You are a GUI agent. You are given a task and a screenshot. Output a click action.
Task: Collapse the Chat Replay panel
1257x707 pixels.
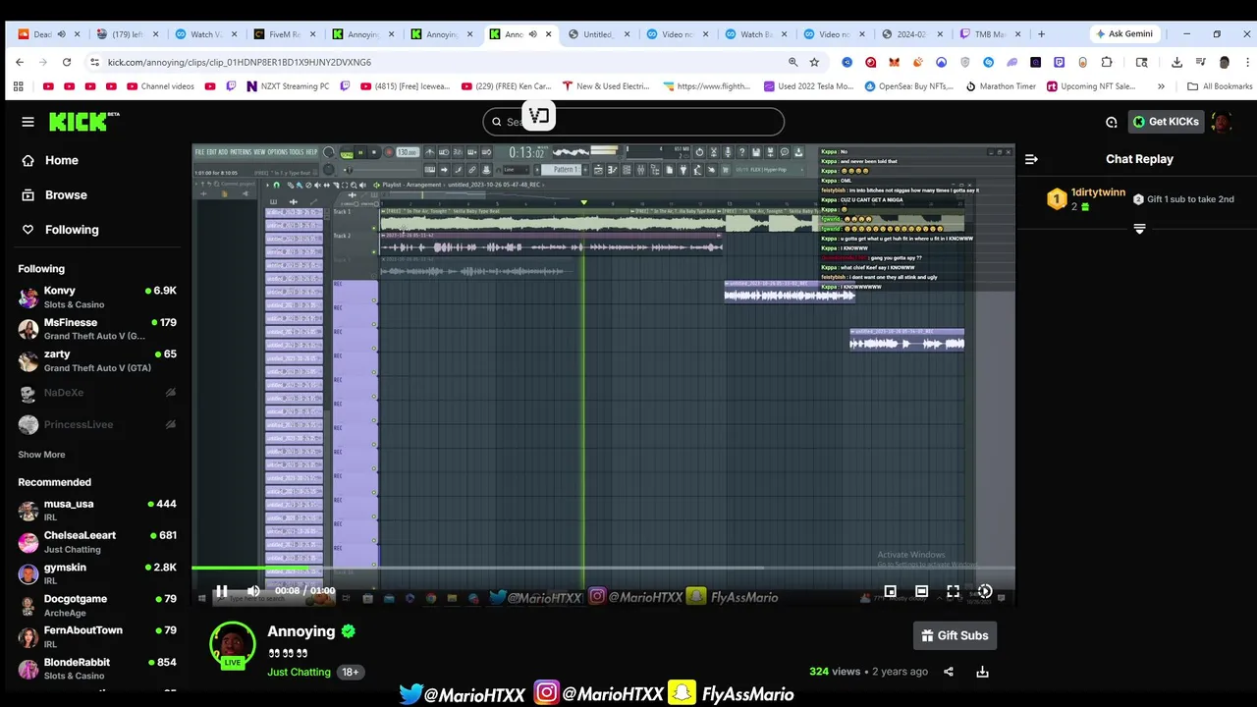(x=1031, y=159)
